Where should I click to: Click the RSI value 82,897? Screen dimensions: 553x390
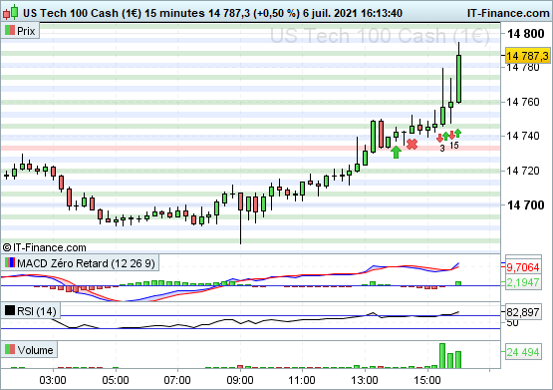click(x=523, y=312)
